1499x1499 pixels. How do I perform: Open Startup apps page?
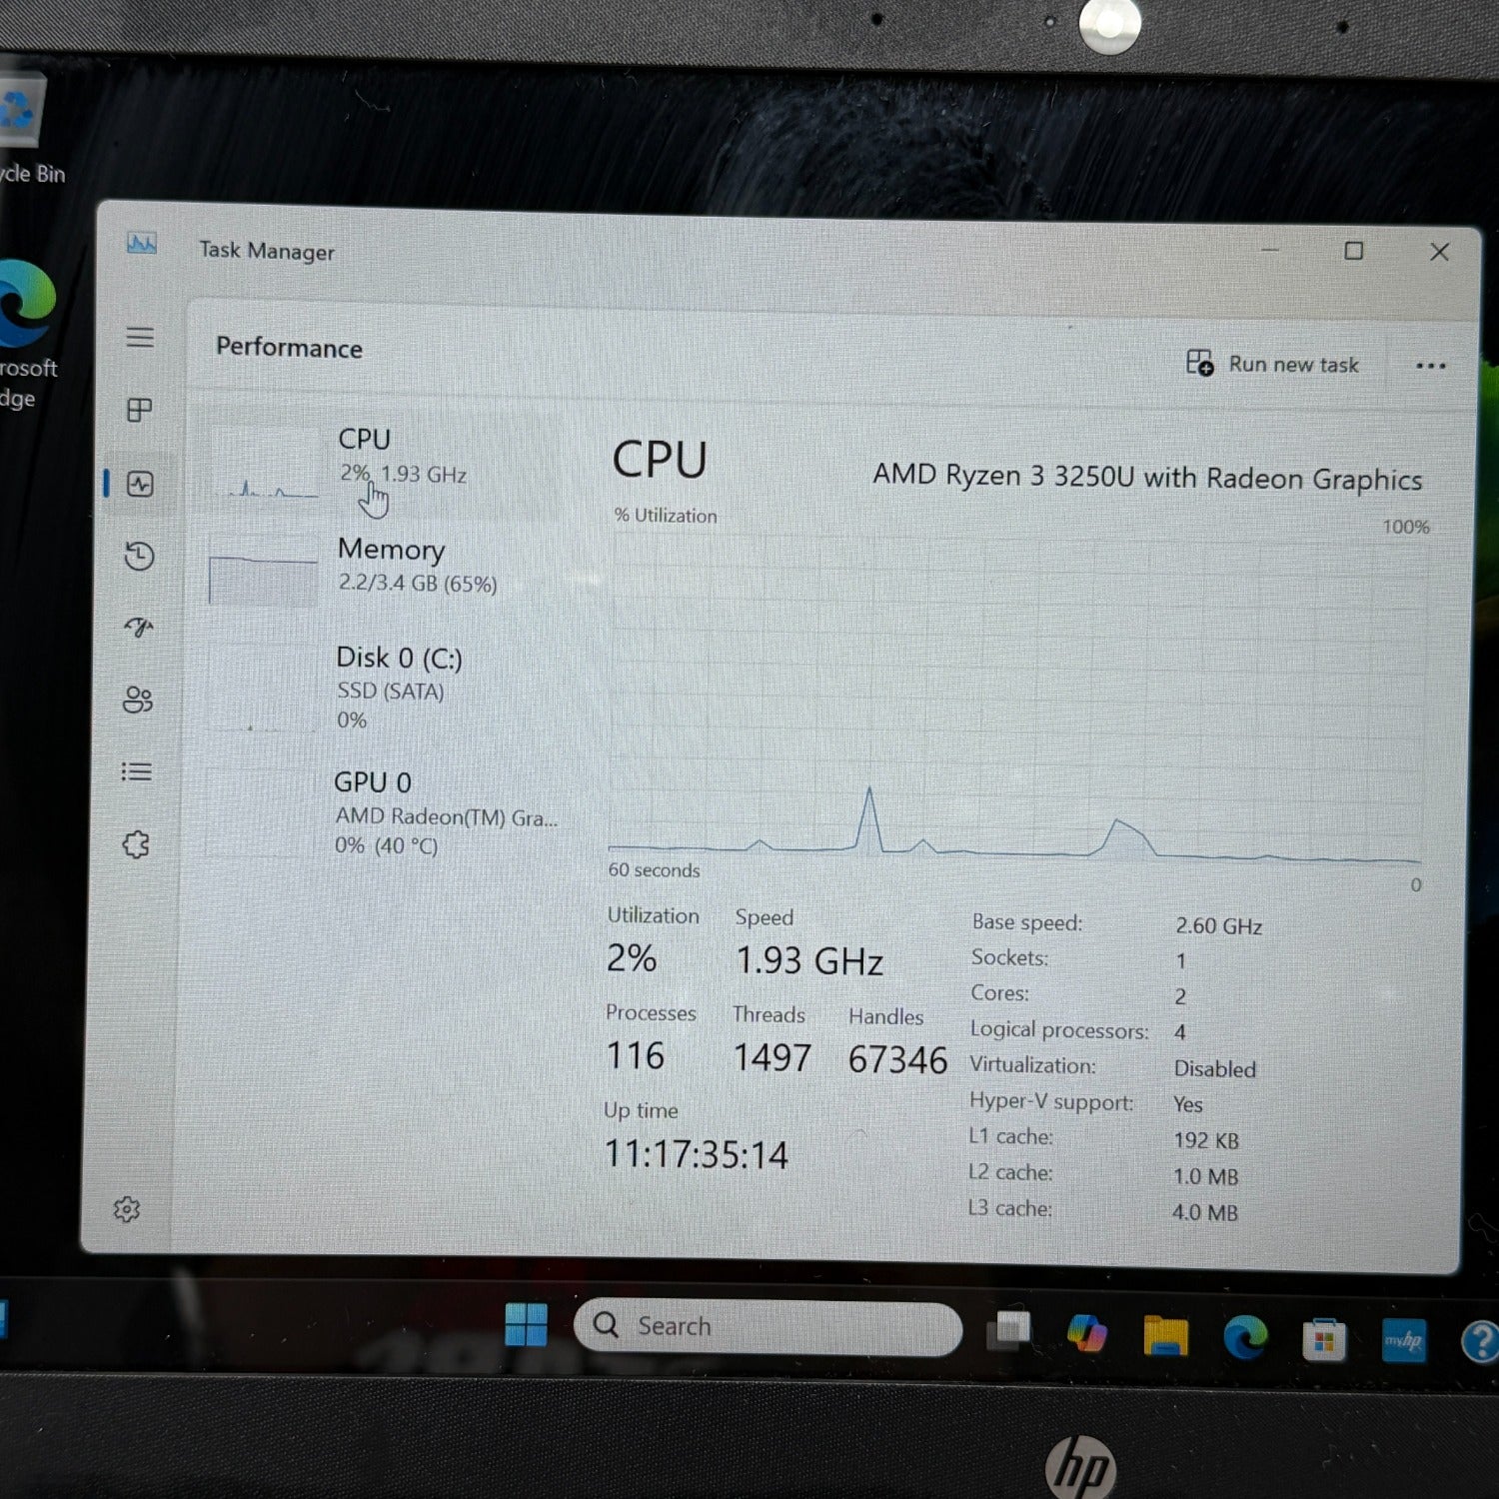click(x=139, y=628)
